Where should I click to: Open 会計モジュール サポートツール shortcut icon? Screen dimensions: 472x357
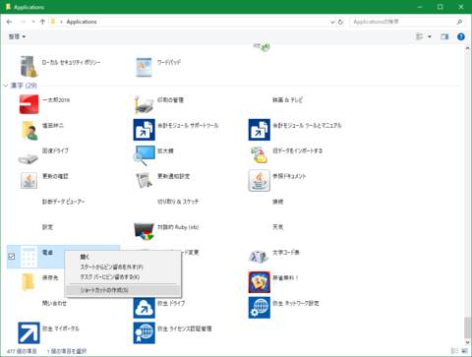point(144,130)
